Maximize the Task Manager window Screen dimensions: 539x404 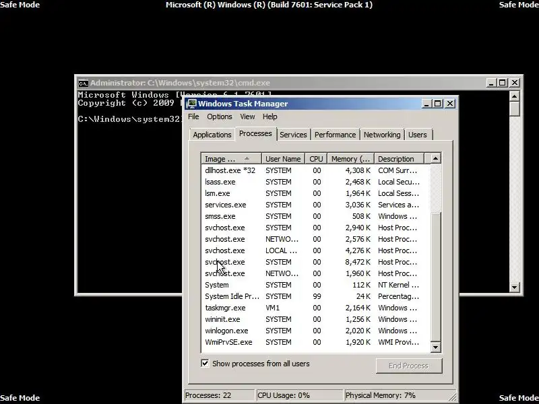[437, 104]
